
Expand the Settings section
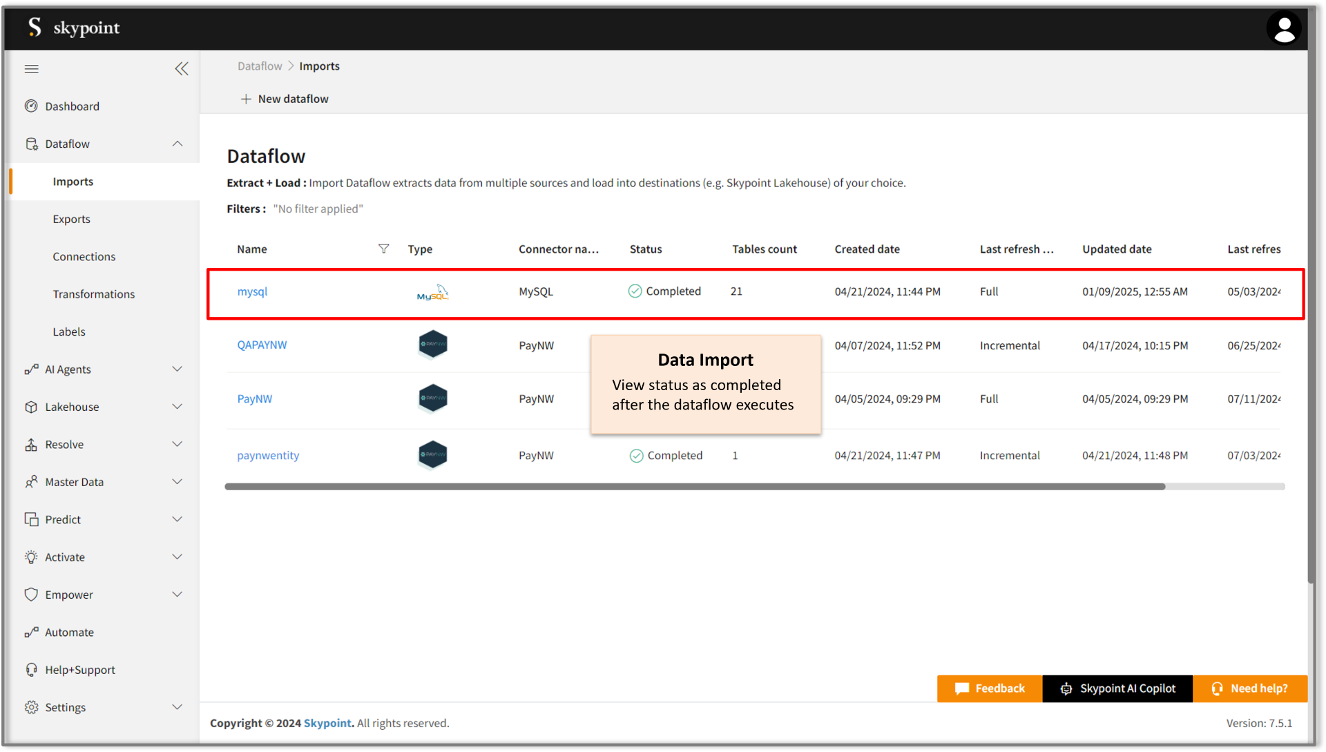tap(177, 707)
